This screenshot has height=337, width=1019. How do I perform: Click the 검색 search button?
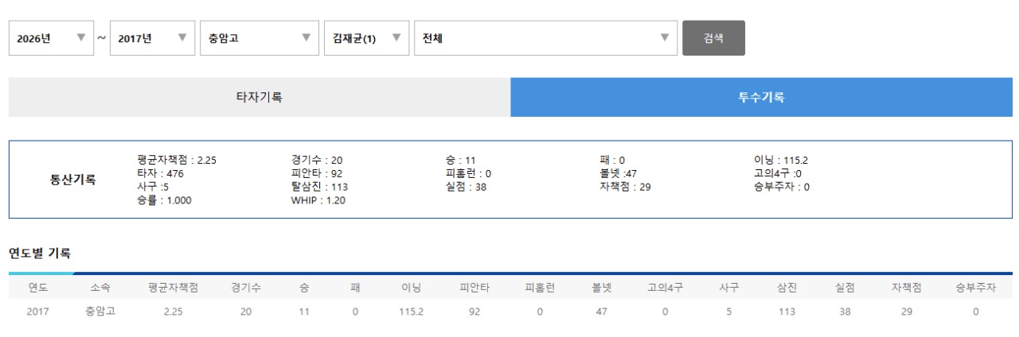tap(713, 38)
